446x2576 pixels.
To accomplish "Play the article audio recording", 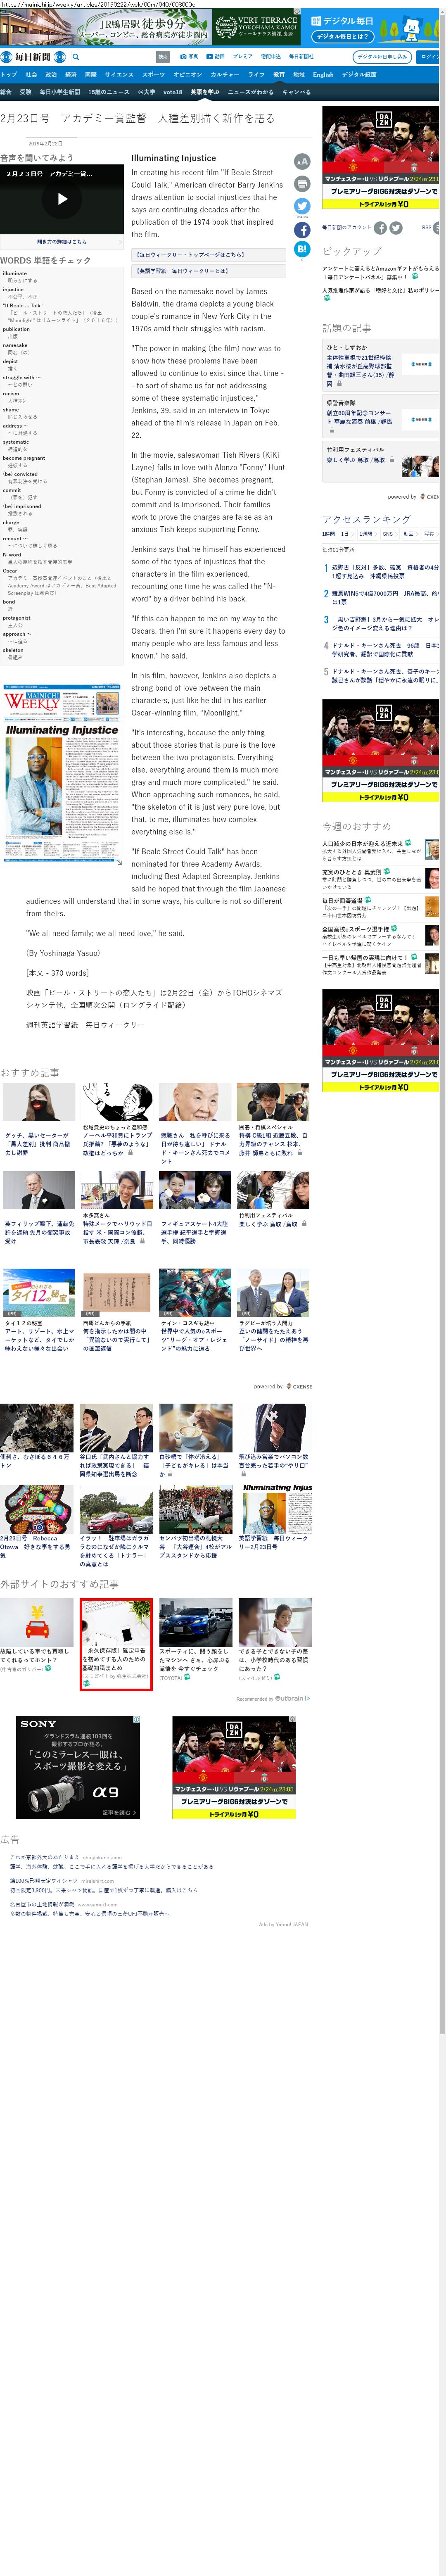I will [x=62, y=199].
